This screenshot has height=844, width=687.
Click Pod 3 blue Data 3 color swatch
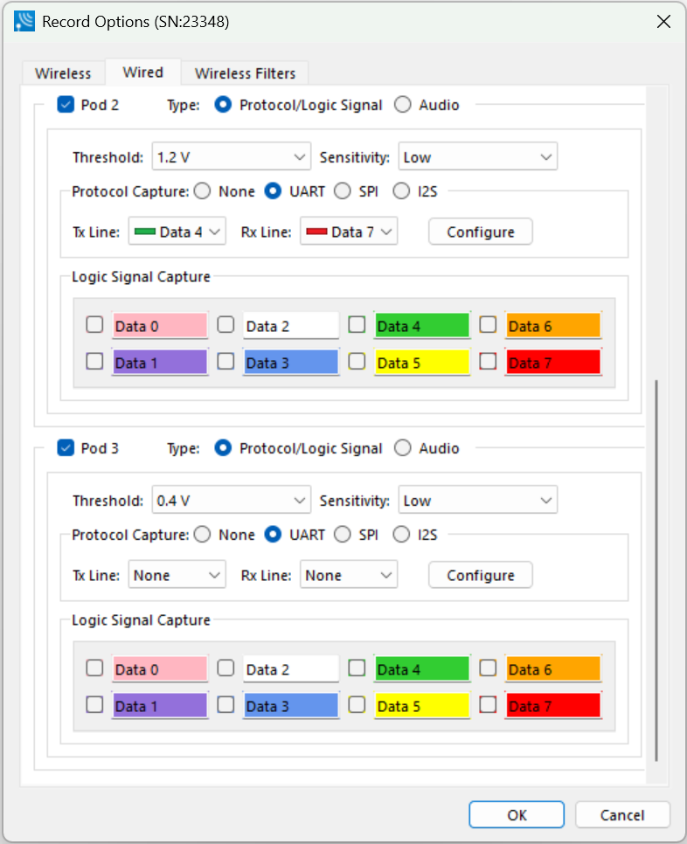(291, 706)
